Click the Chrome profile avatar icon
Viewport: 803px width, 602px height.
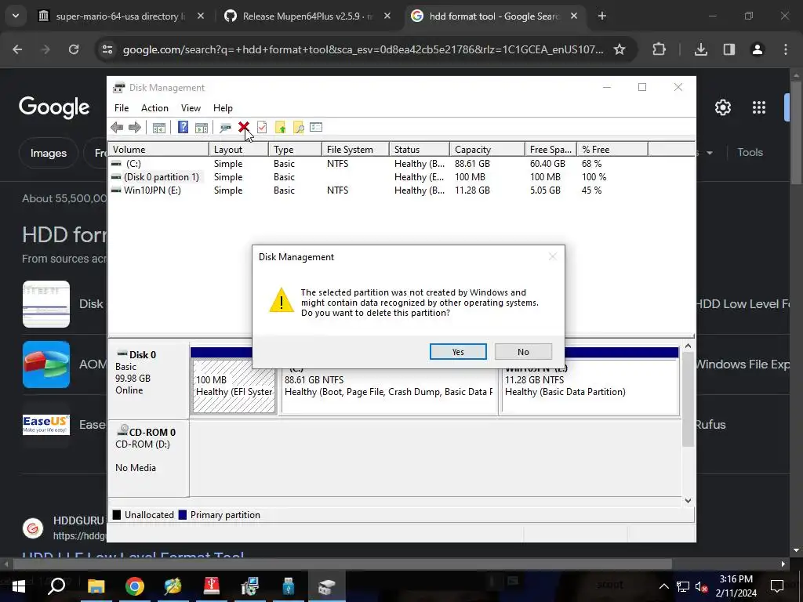757,49
